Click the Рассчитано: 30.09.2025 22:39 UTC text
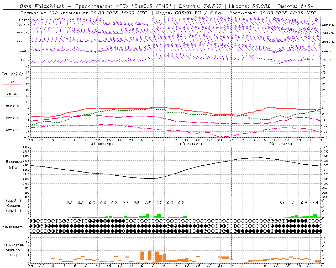 272,13
